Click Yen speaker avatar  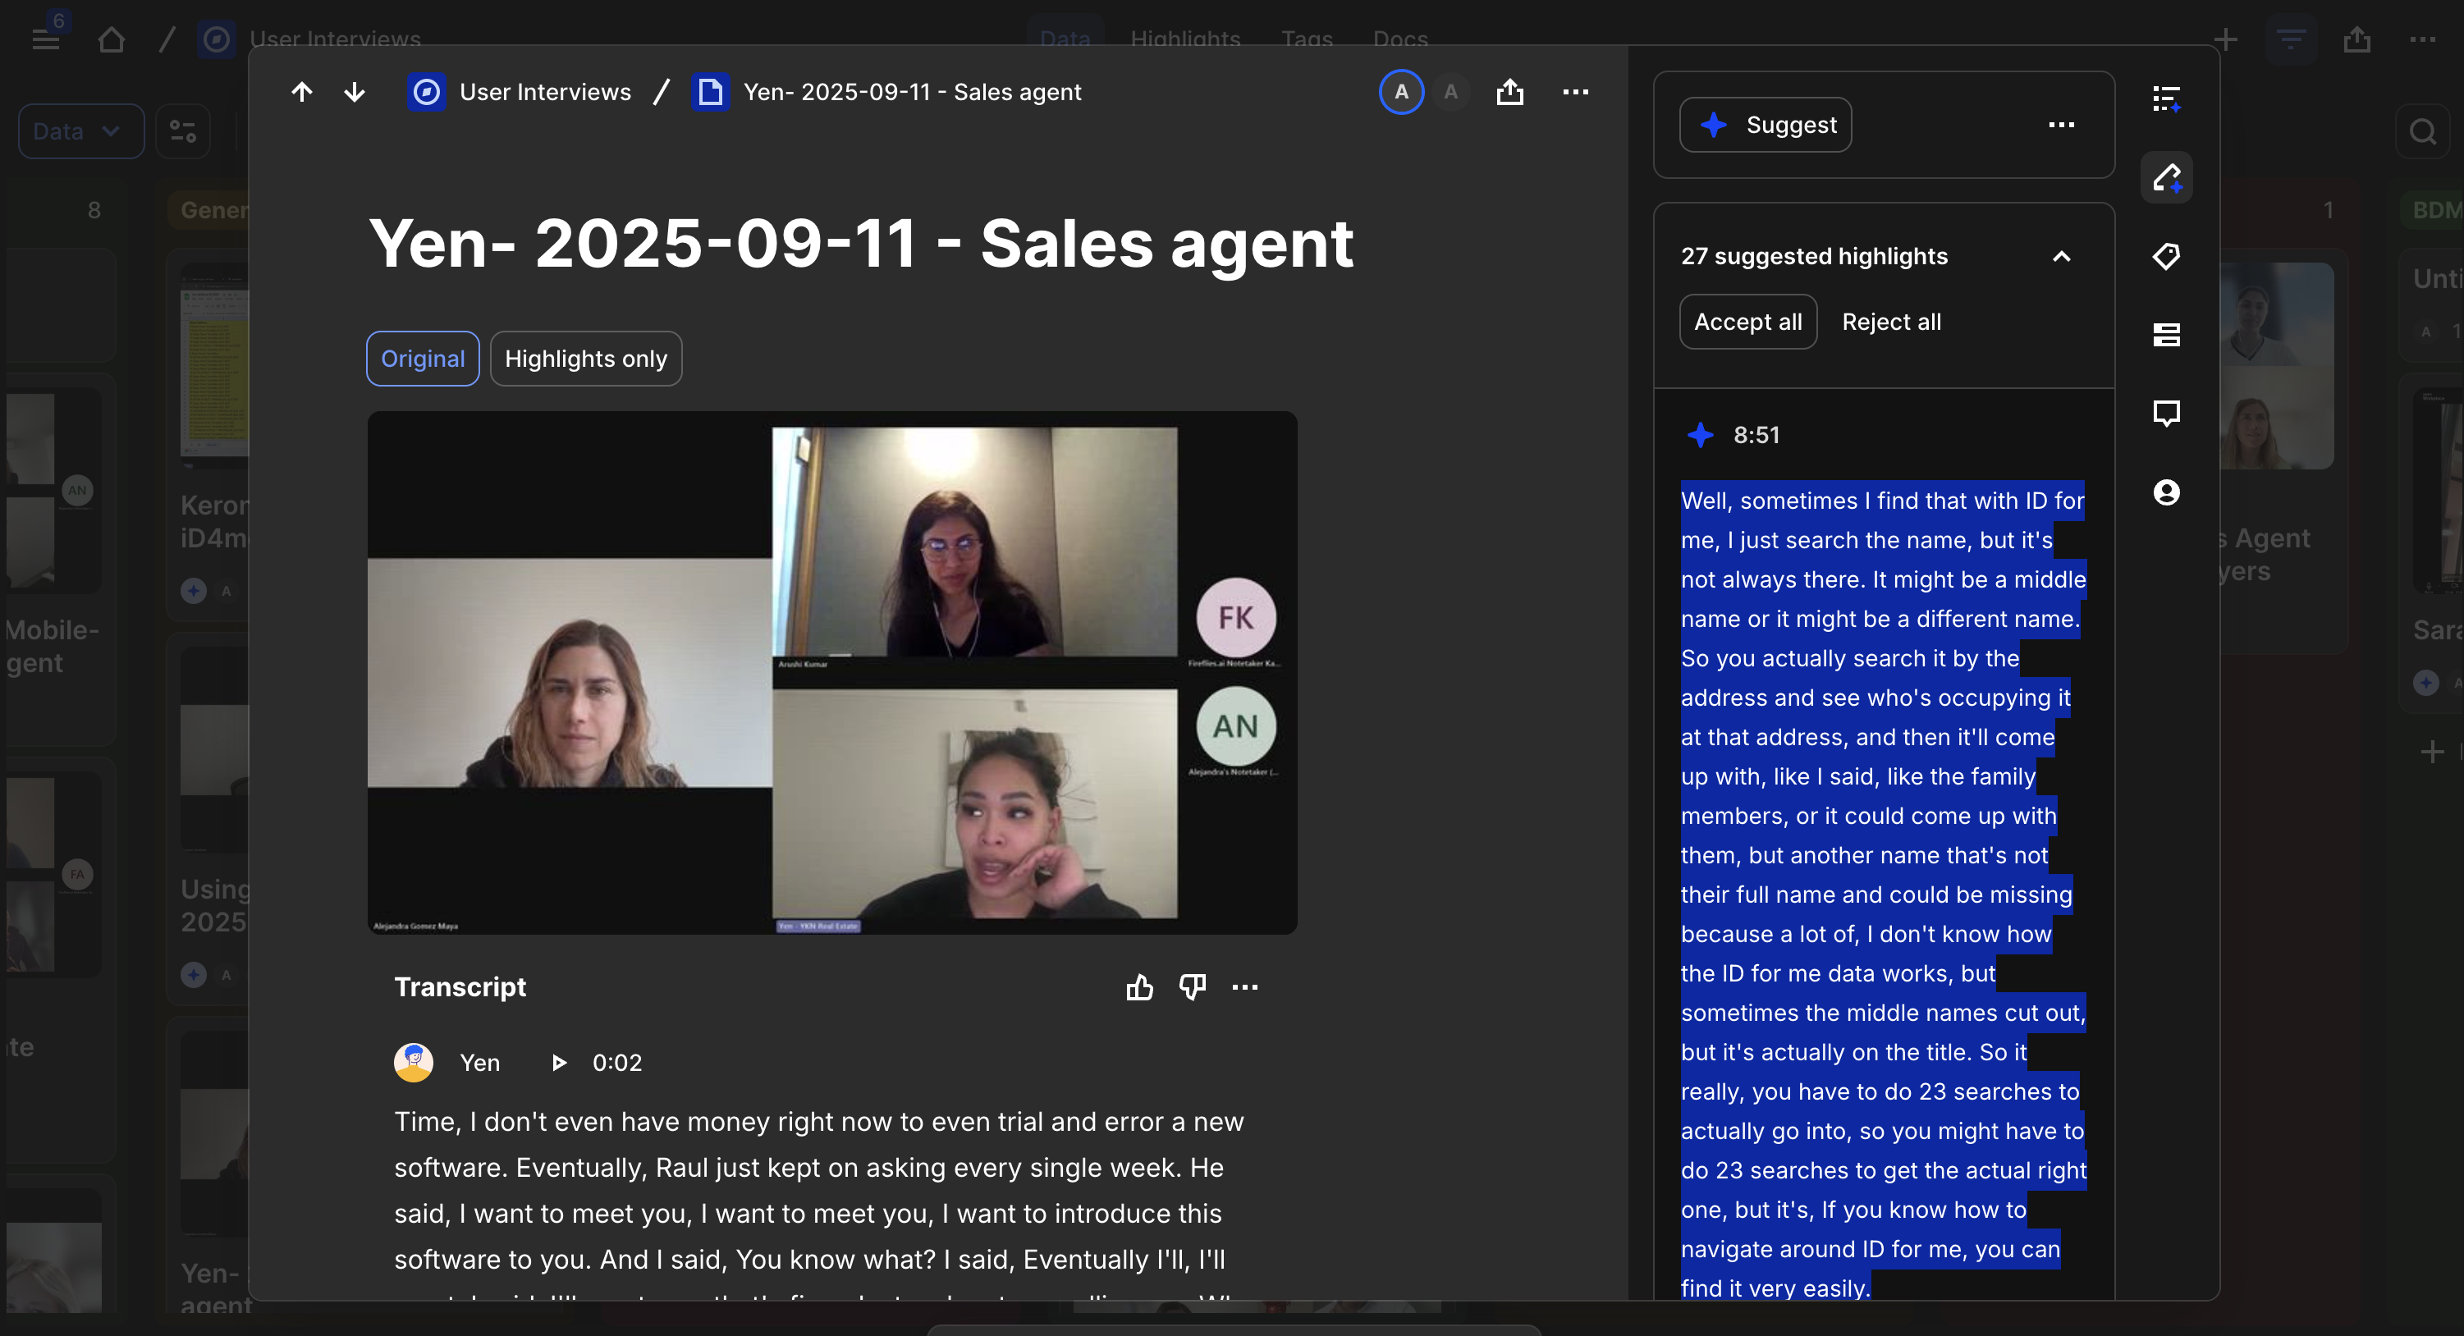pos(413,1063)
